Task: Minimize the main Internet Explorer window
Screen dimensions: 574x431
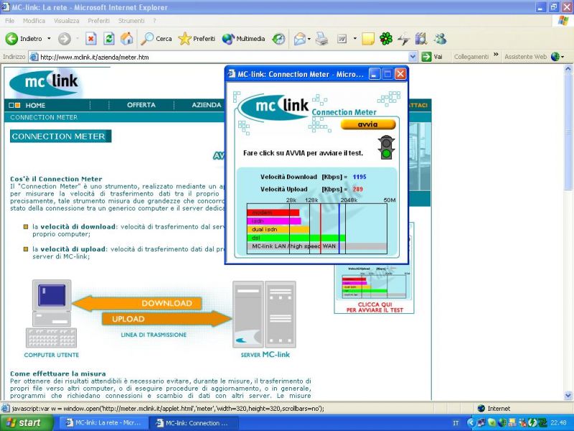Action: [541, 7]
